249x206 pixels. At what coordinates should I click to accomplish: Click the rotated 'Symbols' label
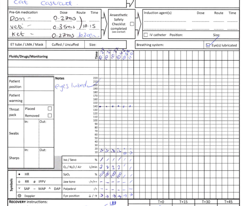11,185
